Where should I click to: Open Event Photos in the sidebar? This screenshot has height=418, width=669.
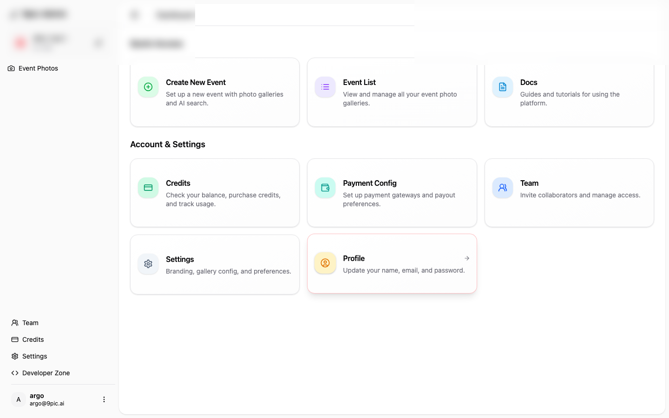pyautogui.click(x=38, y=68)
